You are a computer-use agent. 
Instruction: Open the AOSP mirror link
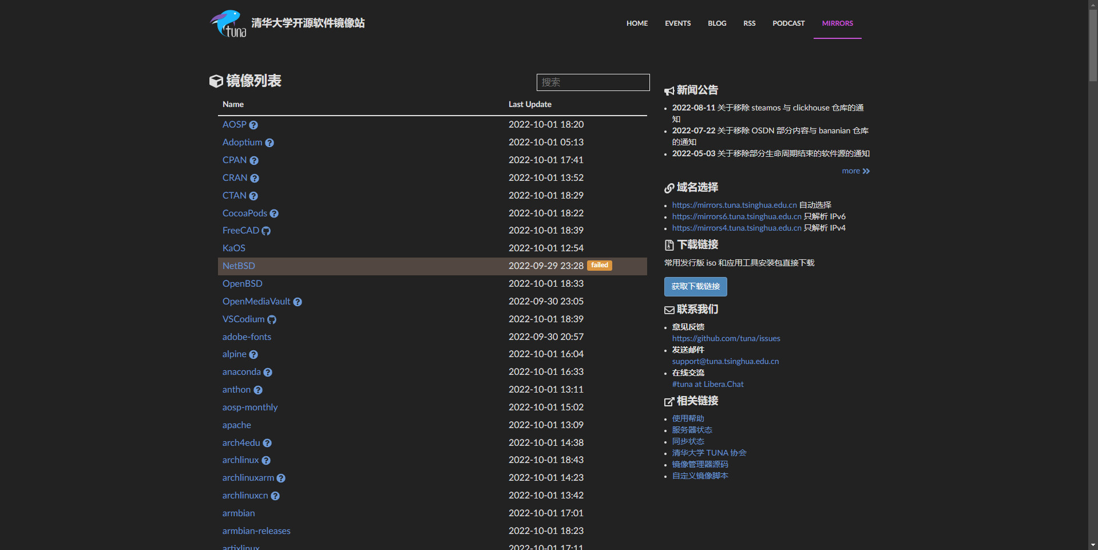(x=235, y=125)
